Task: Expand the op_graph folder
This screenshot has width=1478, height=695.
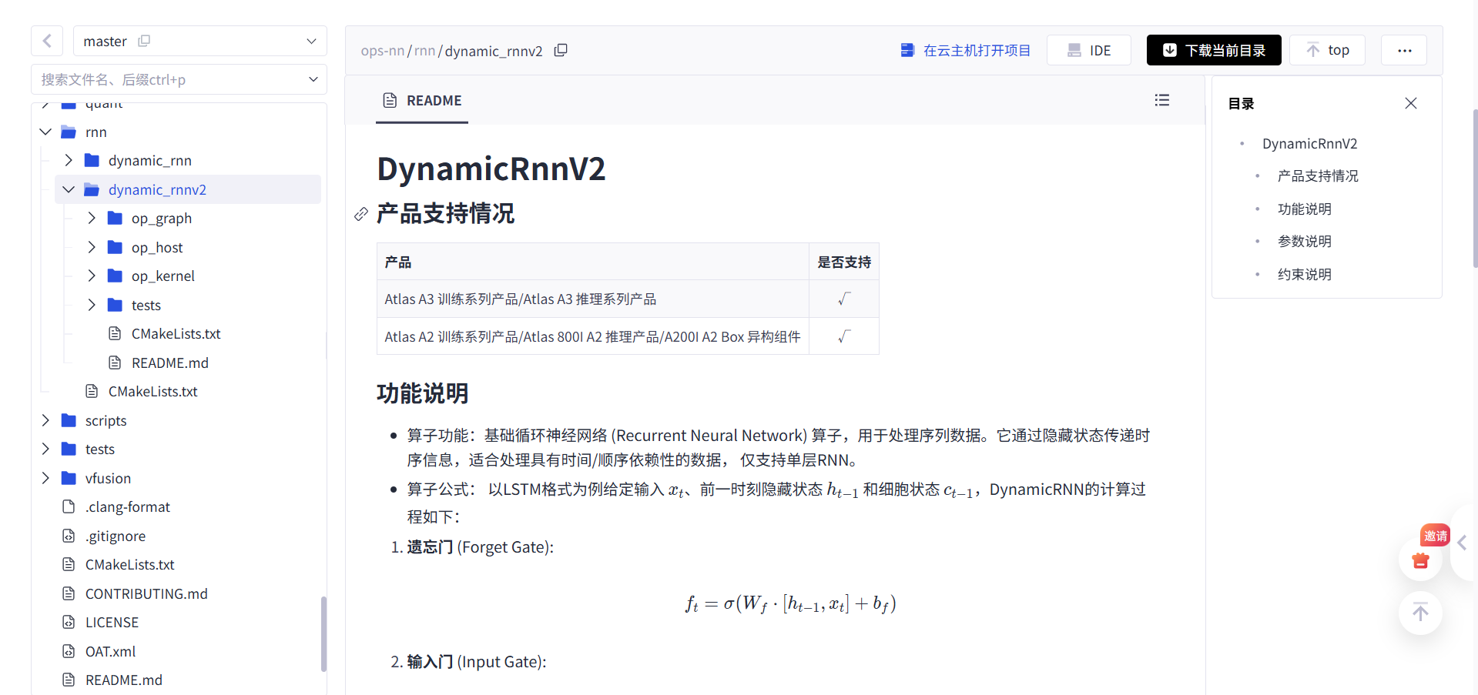Action: 91,218
